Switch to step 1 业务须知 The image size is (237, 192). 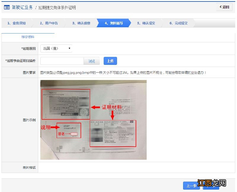point(16,23)
